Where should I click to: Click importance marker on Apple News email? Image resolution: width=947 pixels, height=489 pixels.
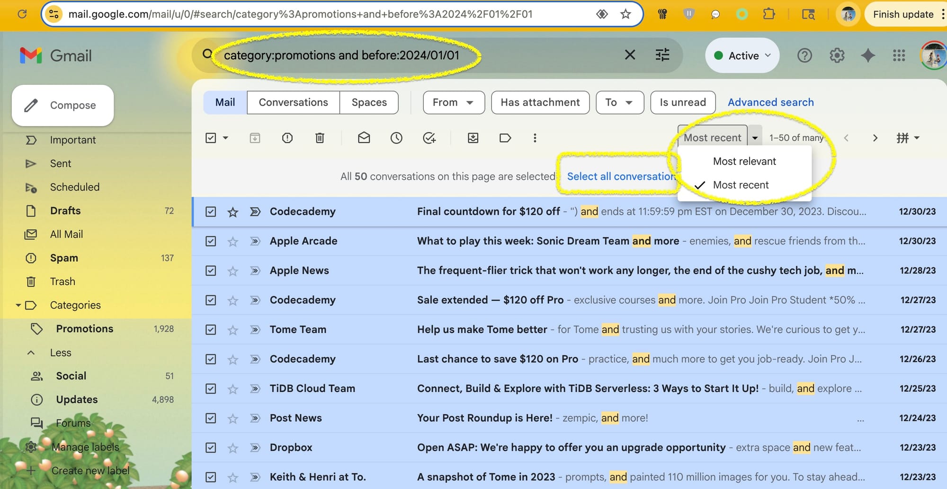(x=255, y=271)
